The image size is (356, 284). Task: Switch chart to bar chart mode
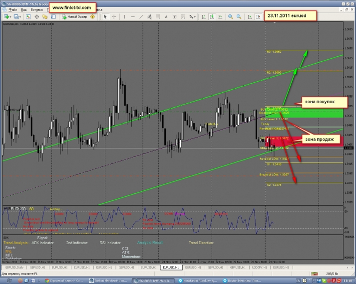tap(203, 16)
